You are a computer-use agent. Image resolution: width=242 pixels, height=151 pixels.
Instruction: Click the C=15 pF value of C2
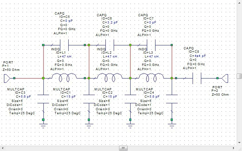click(x=110, y=97)
